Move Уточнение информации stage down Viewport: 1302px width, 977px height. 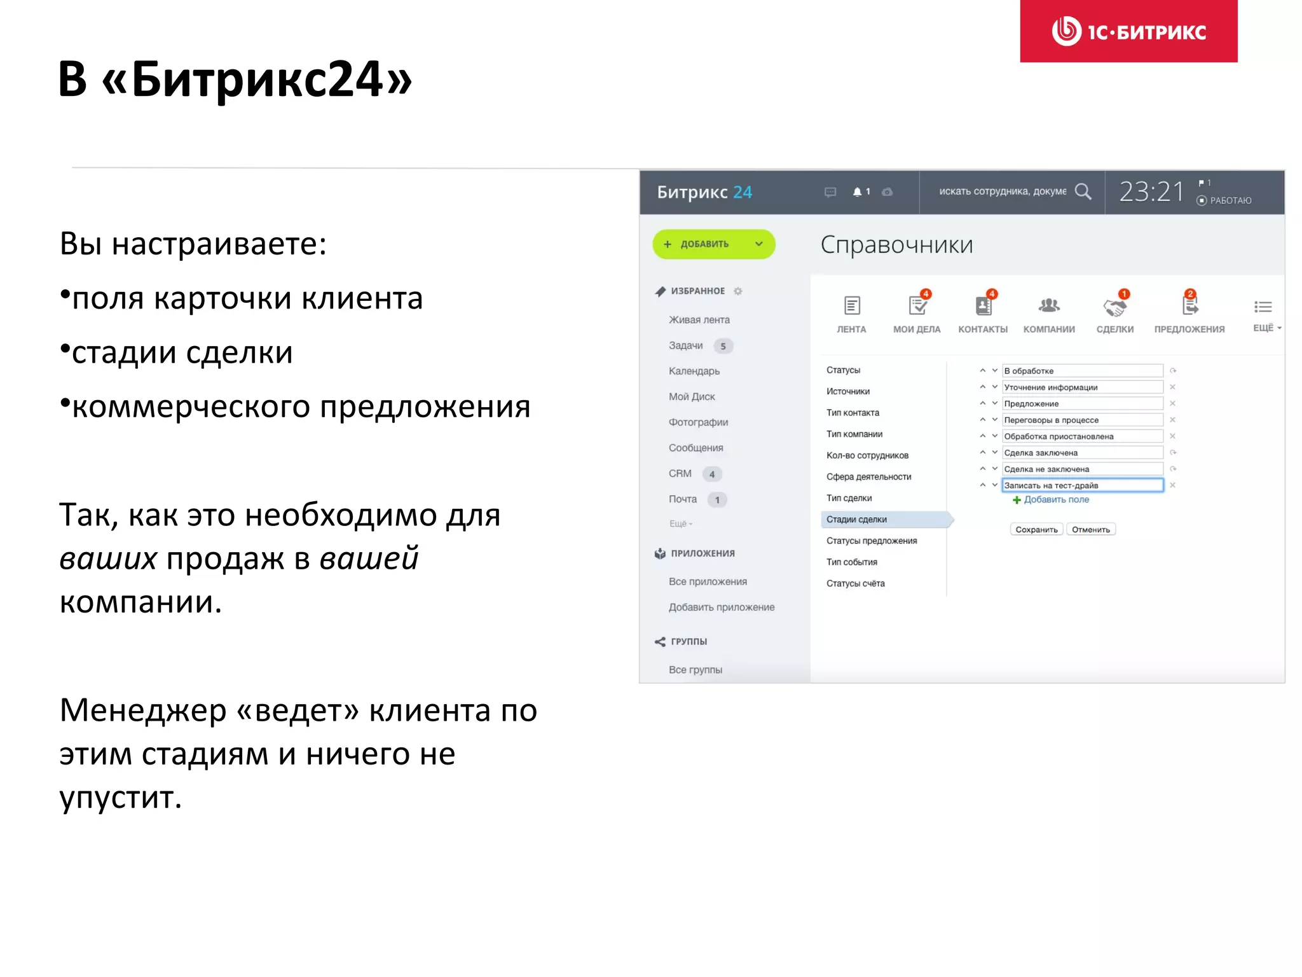click(995, 387)
